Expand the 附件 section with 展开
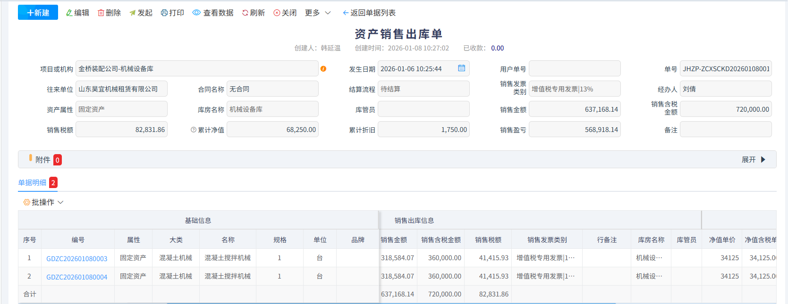The image size is (788, 304). point(754,160)
